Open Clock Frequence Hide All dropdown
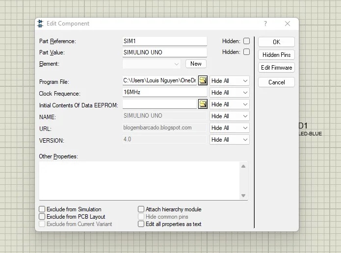This screenshot has width=341, height=253. pyautogui.click(x=230, y=93)
